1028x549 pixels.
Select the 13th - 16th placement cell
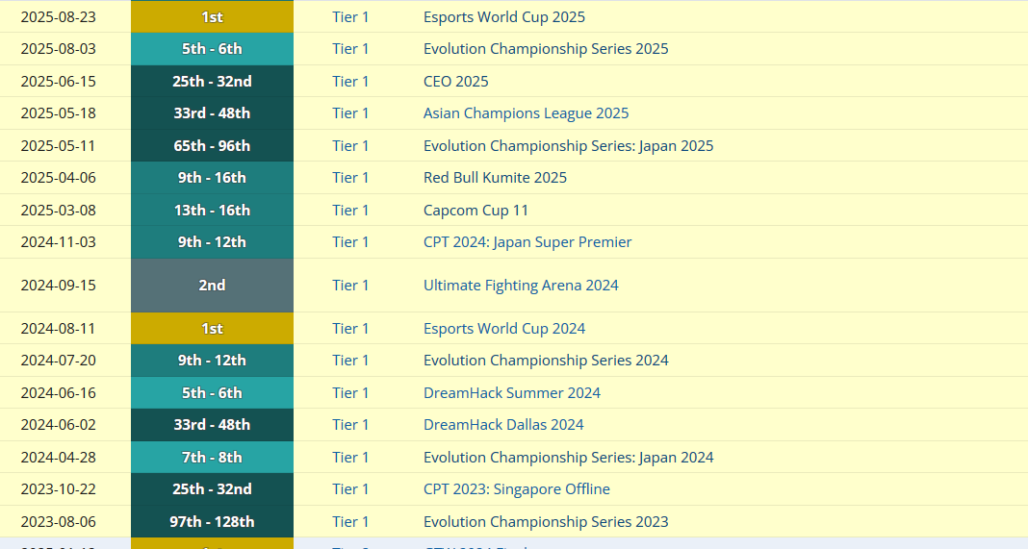[x=212, y=211]
